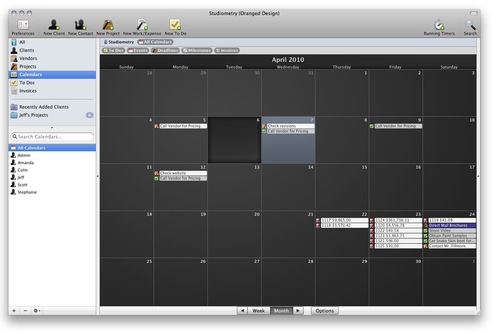Select the Check website item
Viewport: 493px width, 332px height.
pyautogui.click(x=183, y=173)
